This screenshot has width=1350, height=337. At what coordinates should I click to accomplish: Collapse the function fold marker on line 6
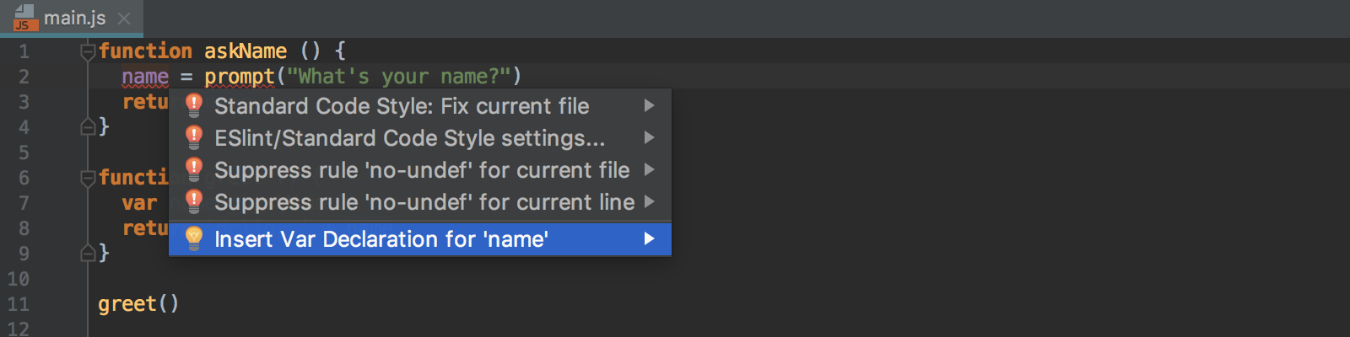click(x=88, y=178)
